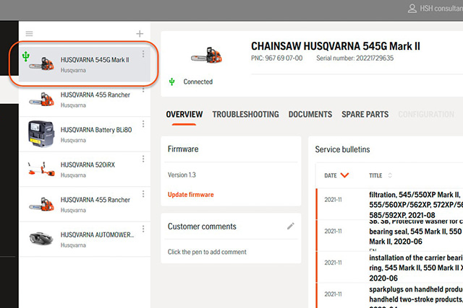
Task: Open the SPARE PARTS tab
Action: tap(365, 114)
